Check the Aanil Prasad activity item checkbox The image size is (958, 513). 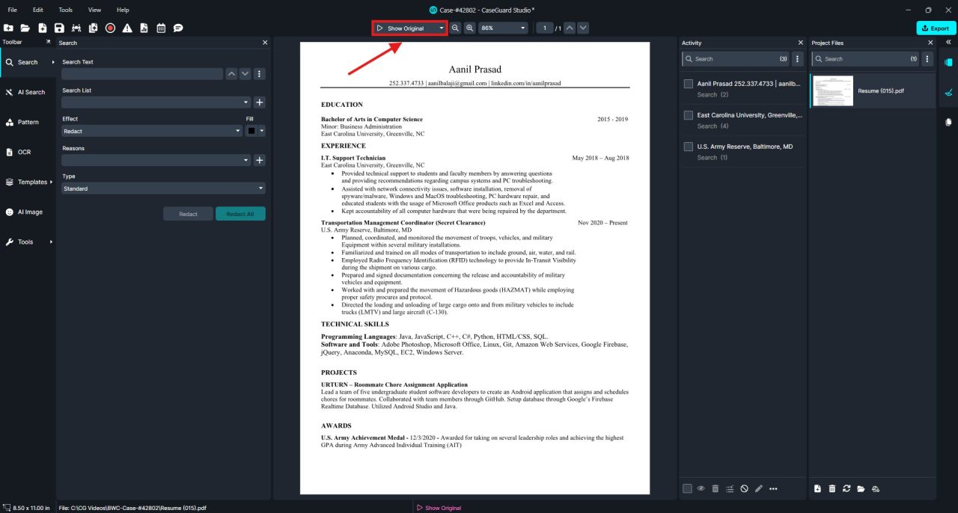pyautogui.click(x=688, y=84)
